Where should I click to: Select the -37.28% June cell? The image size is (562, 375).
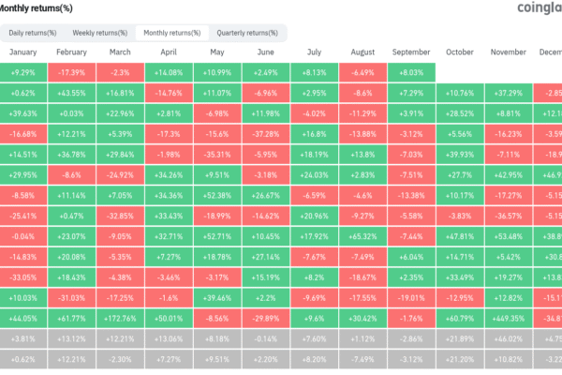coord(266,133)
